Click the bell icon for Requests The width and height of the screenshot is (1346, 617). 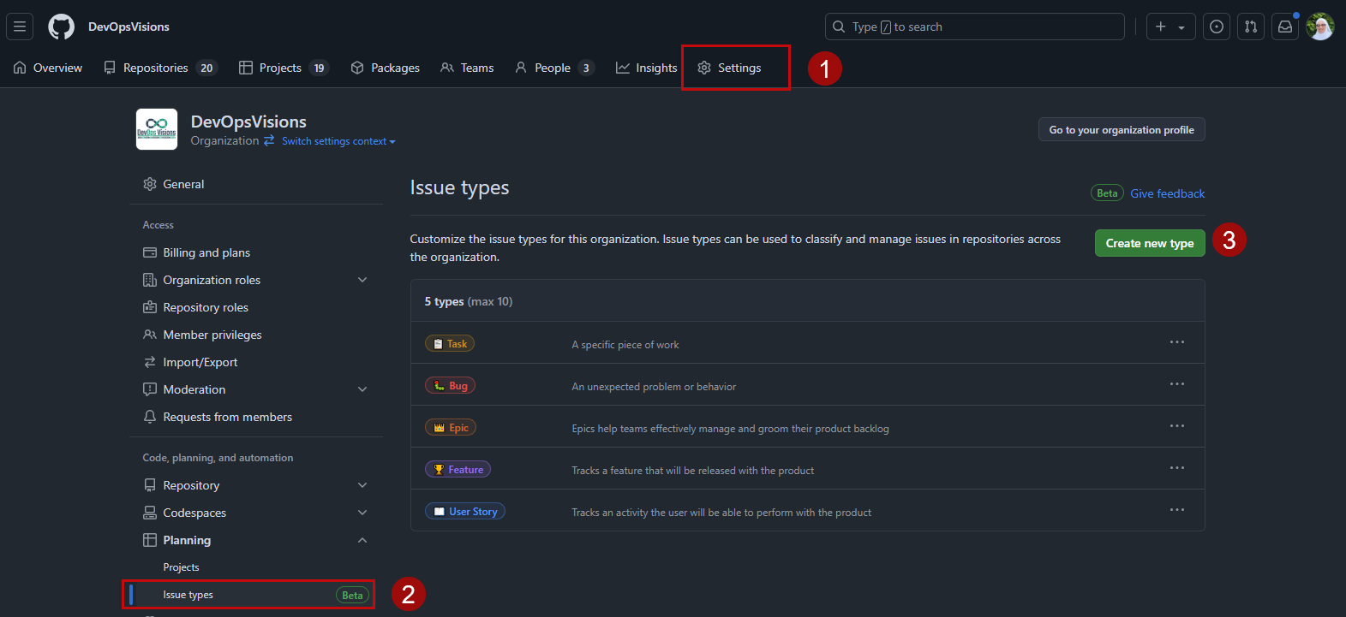pos(150,417)
